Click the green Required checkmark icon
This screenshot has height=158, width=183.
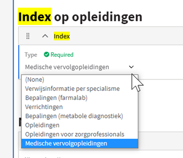(47, 55)
